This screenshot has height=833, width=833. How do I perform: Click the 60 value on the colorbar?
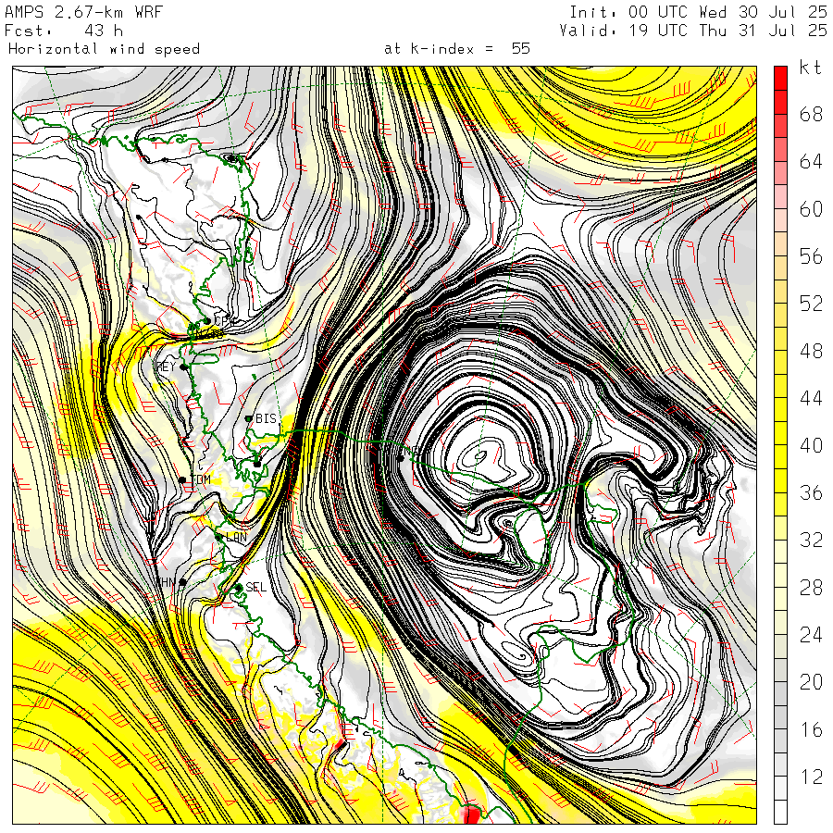point(811,209)
